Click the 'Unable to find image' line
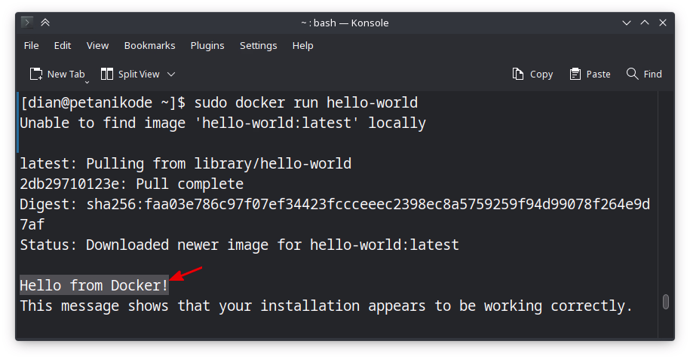690x359 pixels. coord(222,123)
